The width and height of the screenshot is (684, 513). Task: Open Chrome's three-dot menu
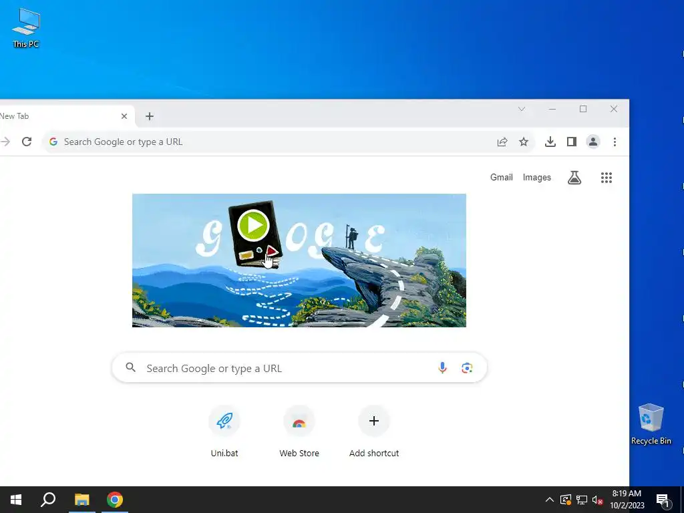tap(615, 142)
